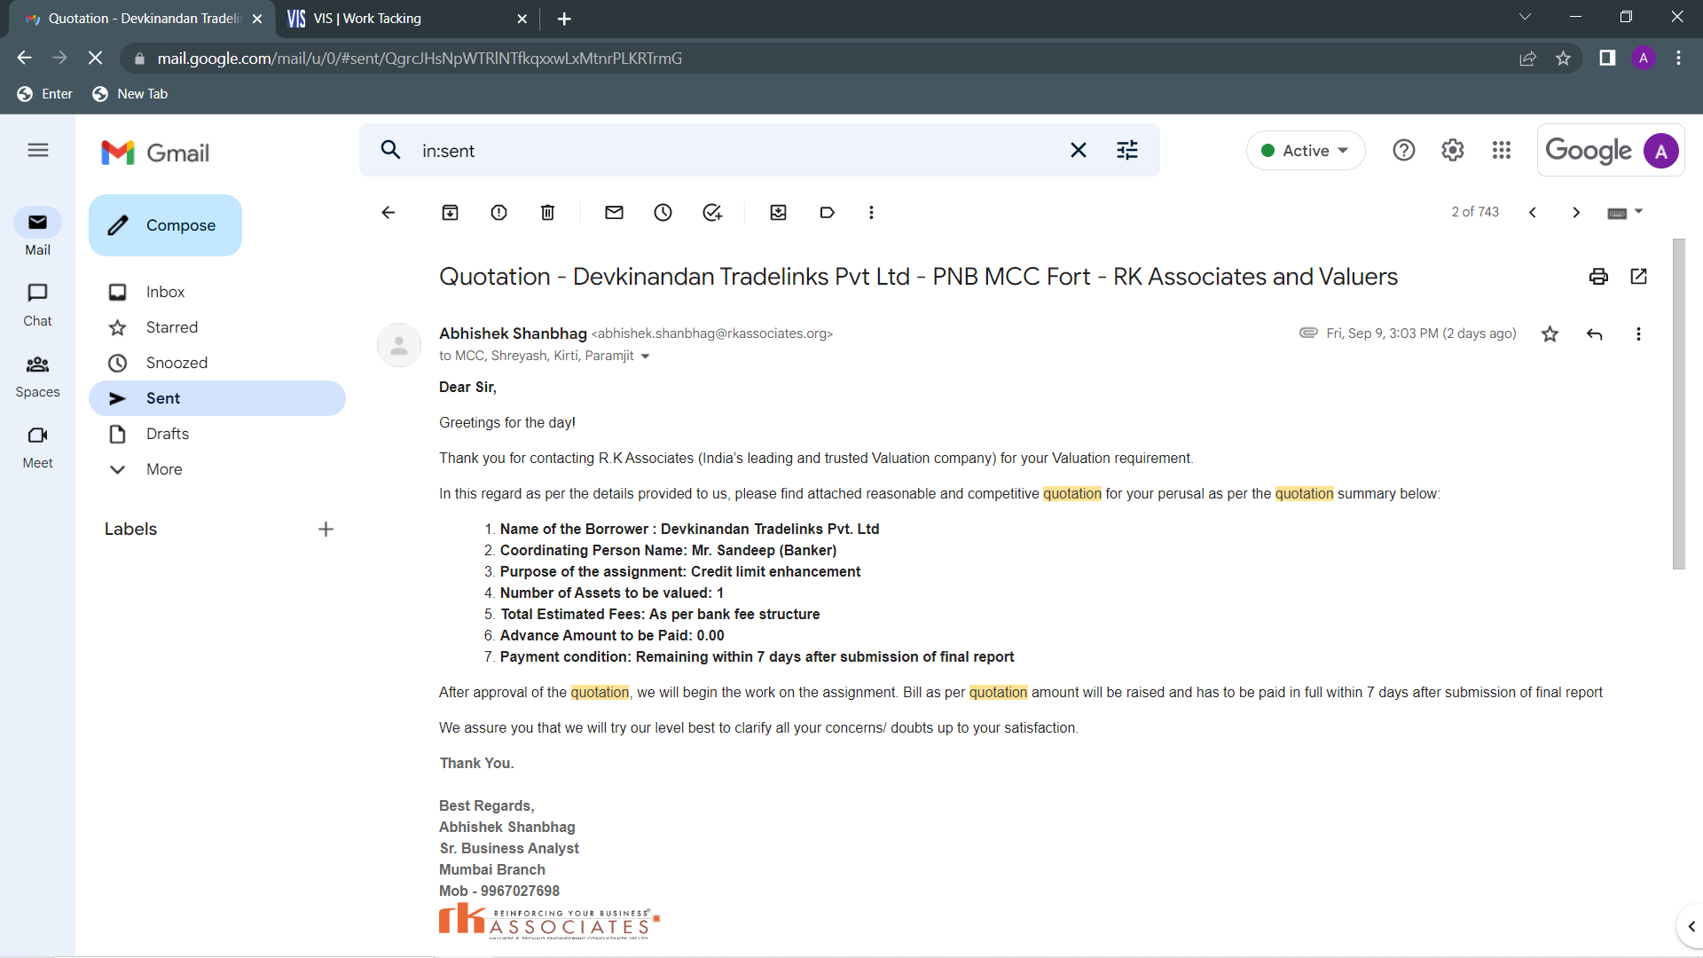Create a new label with plus

click(326, 530)
